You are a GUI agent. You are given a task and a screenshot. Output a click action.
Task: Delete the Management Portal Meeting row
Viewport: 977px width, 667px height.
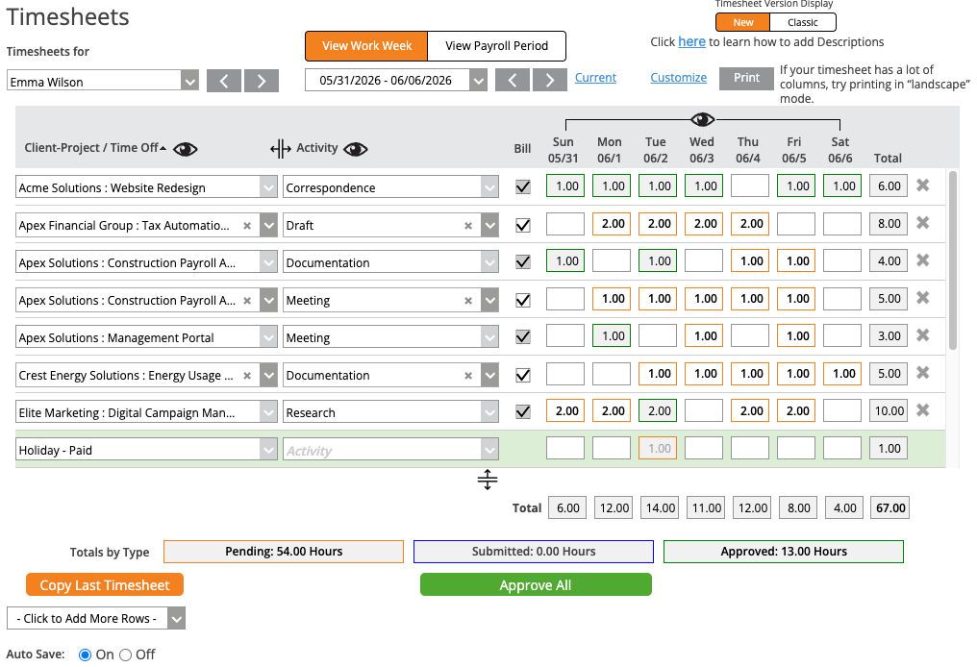[x=923, y=335]
